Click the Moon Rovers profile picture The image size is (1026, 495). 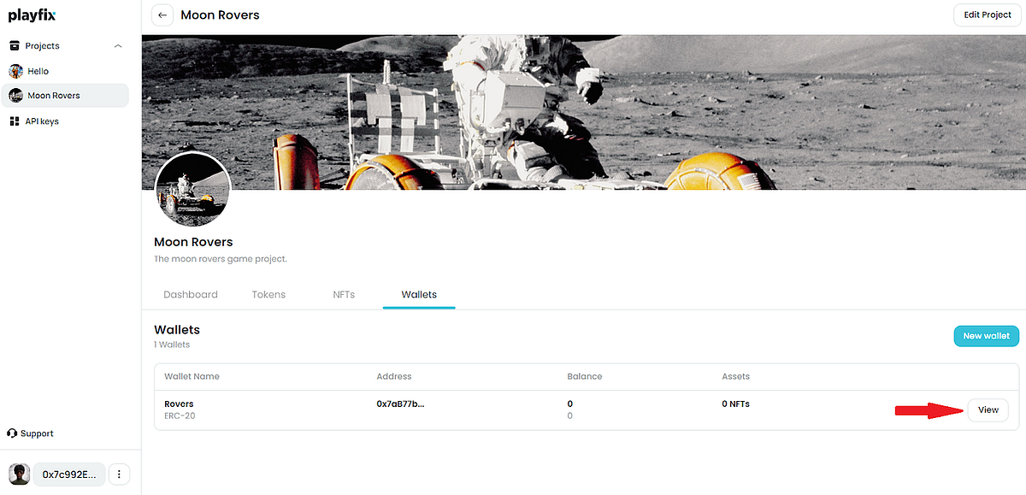192,190
